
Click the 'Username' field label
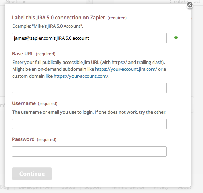point(24,103)
